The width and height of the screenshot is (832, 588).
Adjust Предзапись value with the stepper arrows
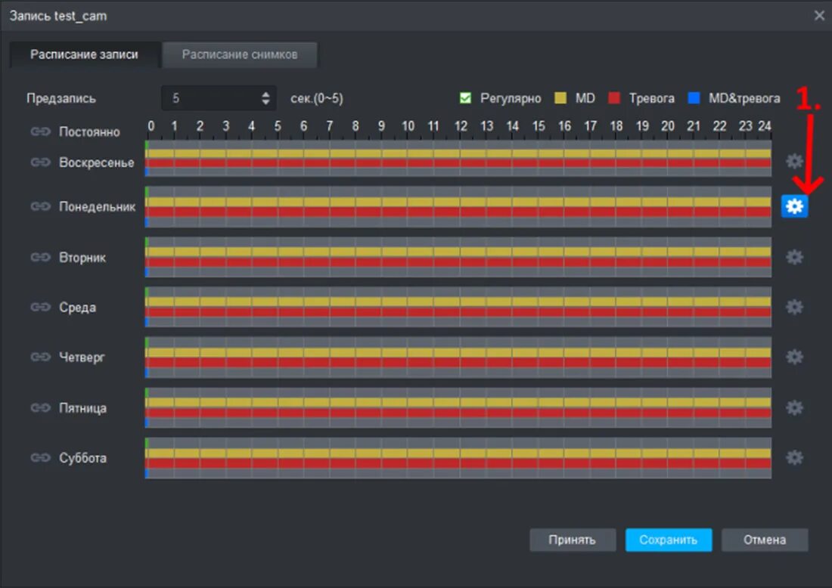tap(265, 98)
